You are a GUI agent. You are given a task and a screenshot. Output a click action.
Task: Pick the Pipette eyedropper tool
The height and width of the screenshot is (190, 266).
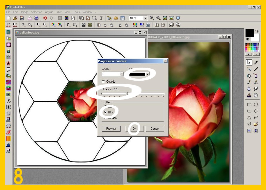[x=256, y=62]
